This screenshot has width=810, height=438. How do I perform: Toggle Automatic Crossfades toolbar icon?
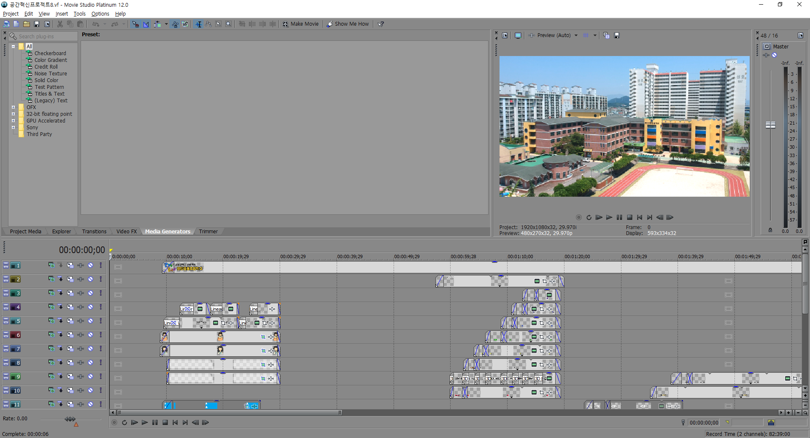pyautogui.click(x=146, y=24)
